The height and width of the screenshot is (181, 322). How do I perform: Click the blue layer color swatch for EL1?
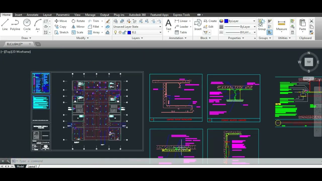[x=129, y=32]
